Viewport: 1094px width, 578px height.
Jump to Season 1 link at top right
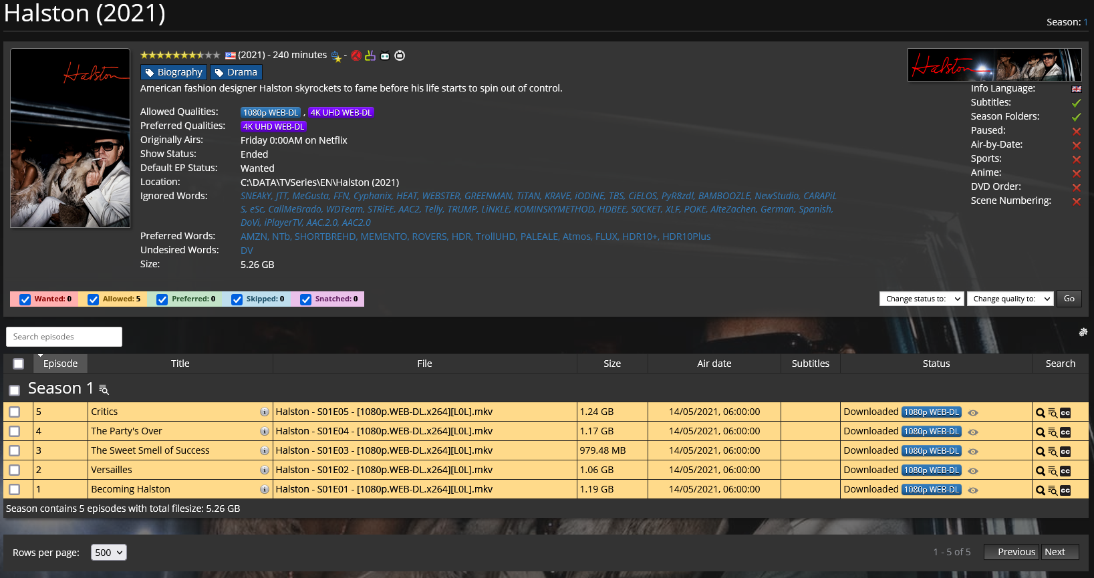1085,22
